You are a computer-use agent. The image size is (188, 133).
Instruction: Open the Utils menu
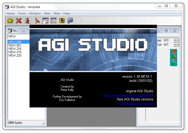pyautogui.click(x=47, y=13)
